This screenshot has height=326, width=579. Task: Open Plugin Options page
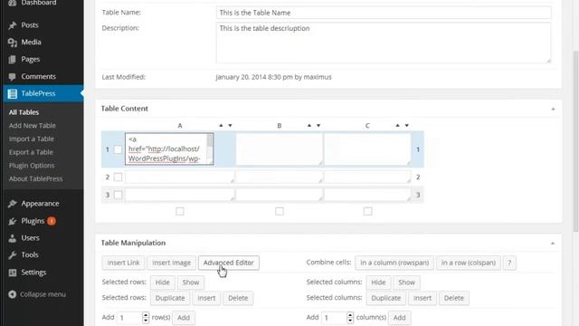[x=32, y=166]
